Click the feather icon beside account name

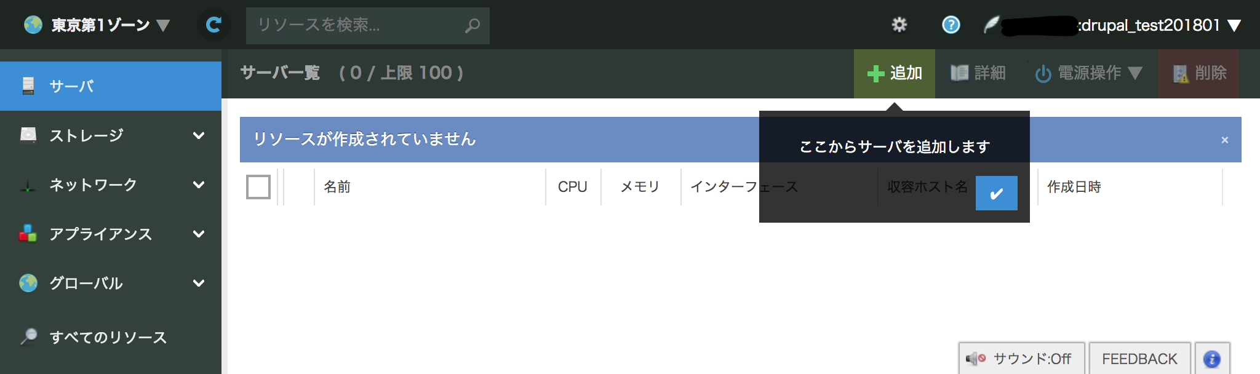[x=991, y=25]
